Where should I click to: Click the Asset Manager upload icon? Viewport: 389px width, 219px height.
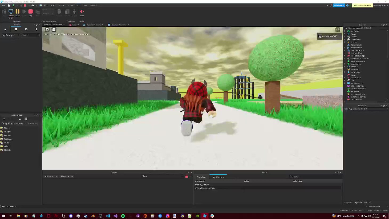20,119
